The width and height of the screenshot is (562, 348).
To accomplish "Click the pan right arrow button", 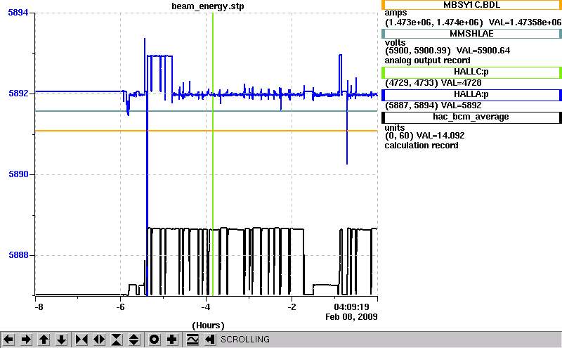I will (26, 340).
